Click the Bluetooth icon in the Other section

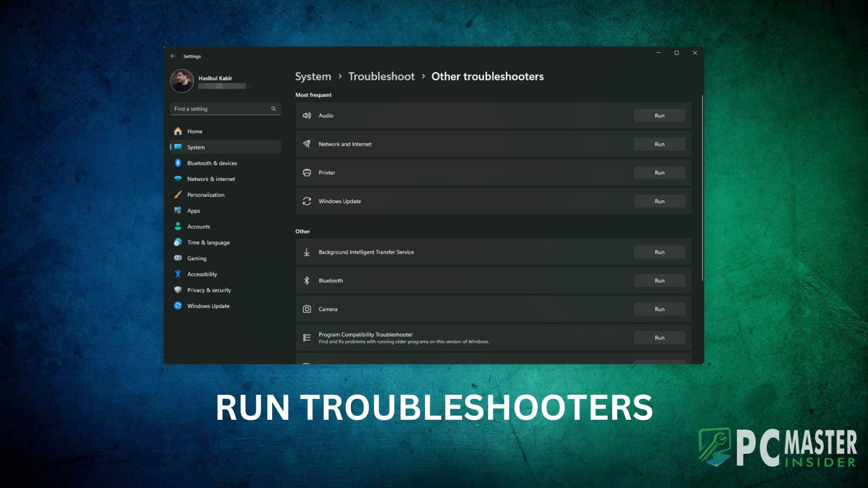(x=307, y=280)
